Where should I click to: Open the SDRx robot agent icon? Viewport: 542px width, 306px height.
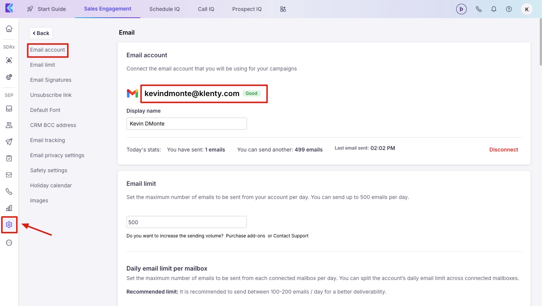(9, 60)
